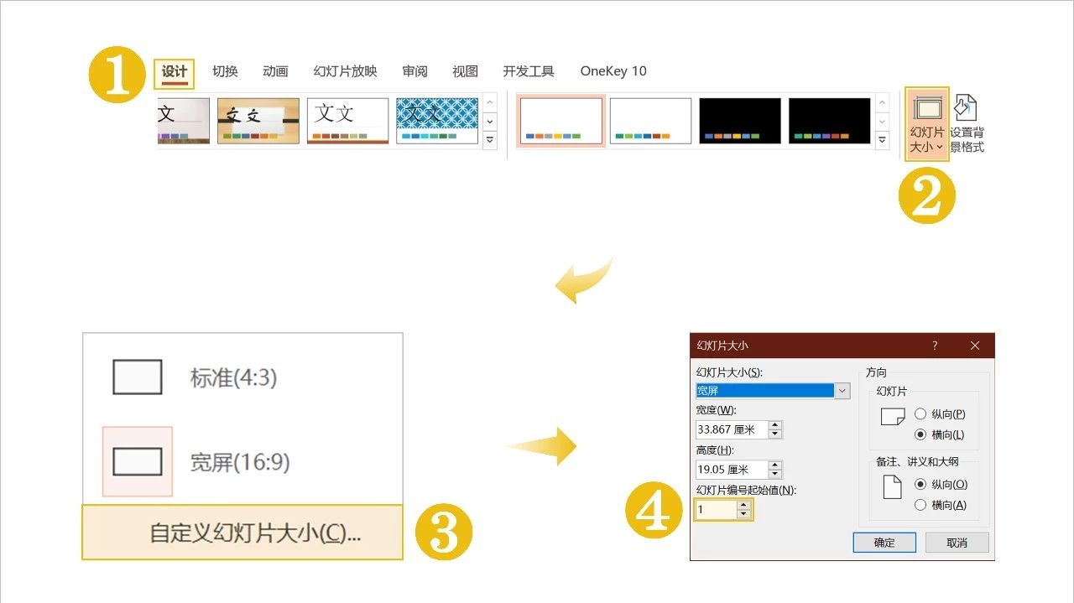The height and width of the screenshot is (603, 1074).
Task: Click the 设置背景格式 icon
Action: click(967, 122)
